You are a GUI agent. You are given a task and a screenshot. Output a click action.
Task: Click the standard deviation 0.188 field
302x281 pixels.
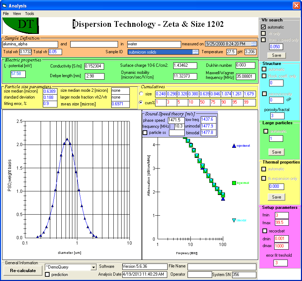(50, 97)
